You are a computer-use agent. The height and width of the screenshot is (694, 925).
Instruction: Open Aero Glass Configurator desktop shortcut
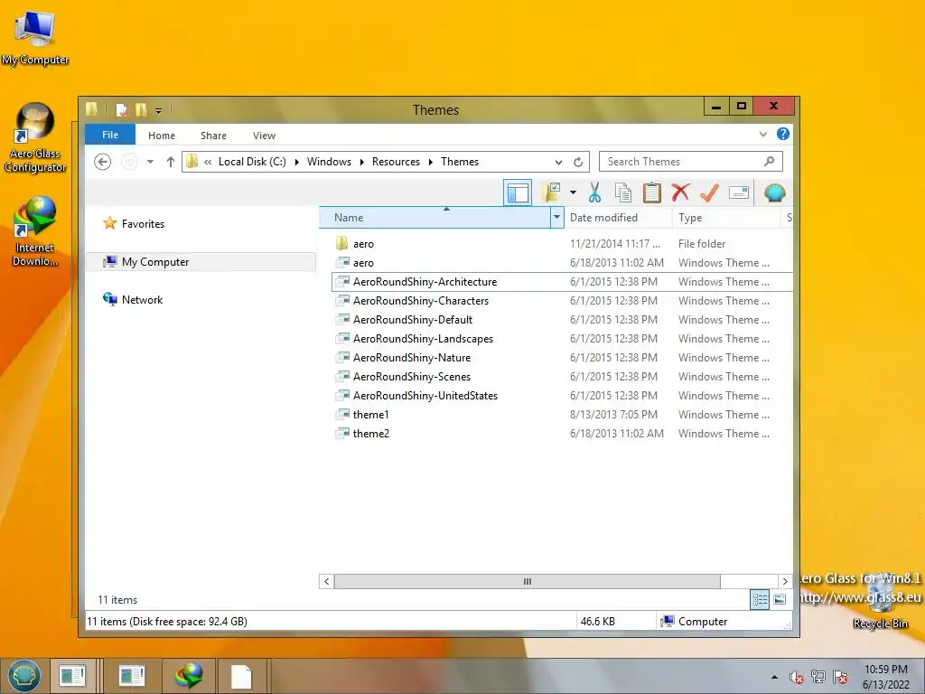coord(35,137)
